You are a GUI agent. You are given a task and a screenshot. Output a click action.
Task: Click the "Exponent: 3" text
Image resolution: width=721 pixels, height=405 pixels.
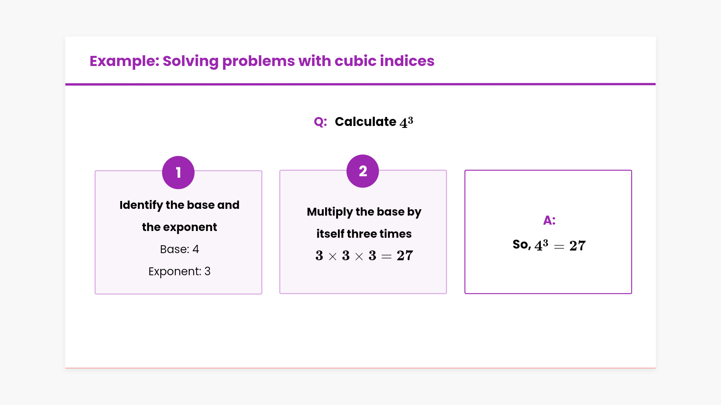click(179, 271)
